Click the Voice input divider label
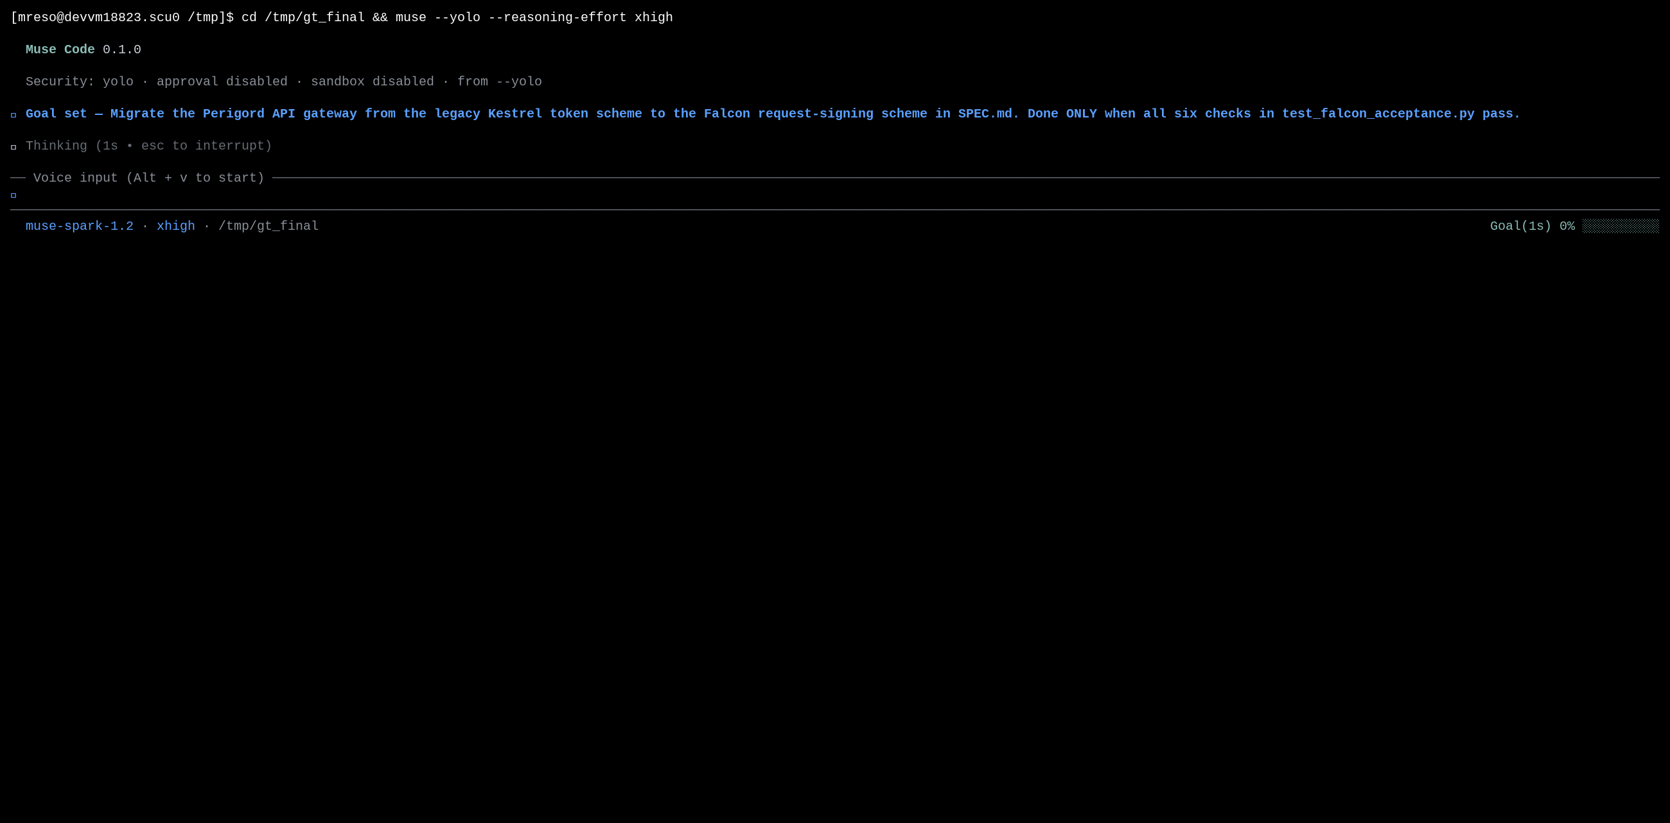Viewport: 1670px width, 823px height. pyautogui.click(x=148, y=178)
